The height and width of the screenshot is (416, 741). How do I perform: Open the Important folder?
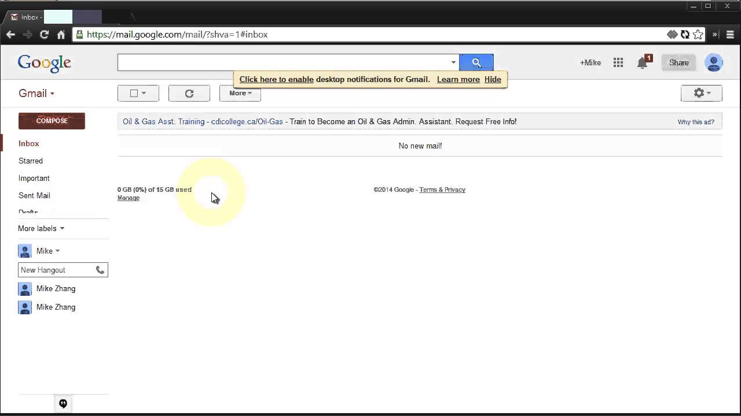tap(34, 178)
